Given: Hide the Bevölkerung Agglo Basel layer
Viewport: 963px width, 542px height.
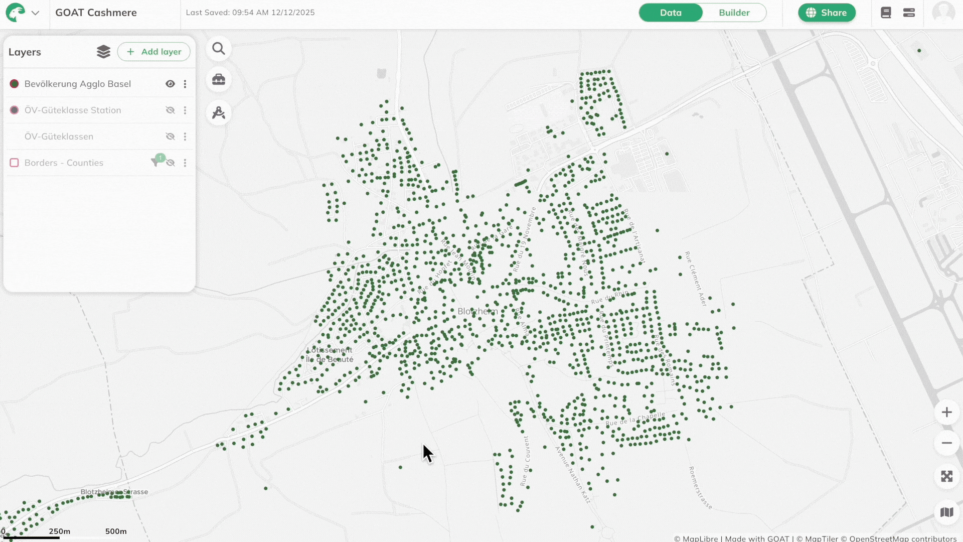Looking at the screenshot, I should tap(171, 84).
